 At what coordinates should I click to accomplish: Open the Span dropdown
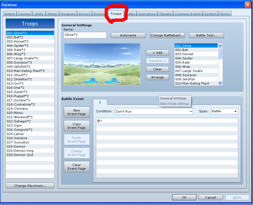(224, 111)
